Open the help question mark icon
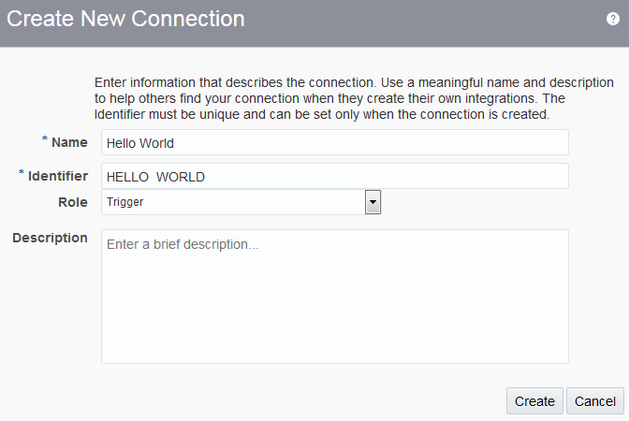The image size is (629, 421). coord(612,19)
